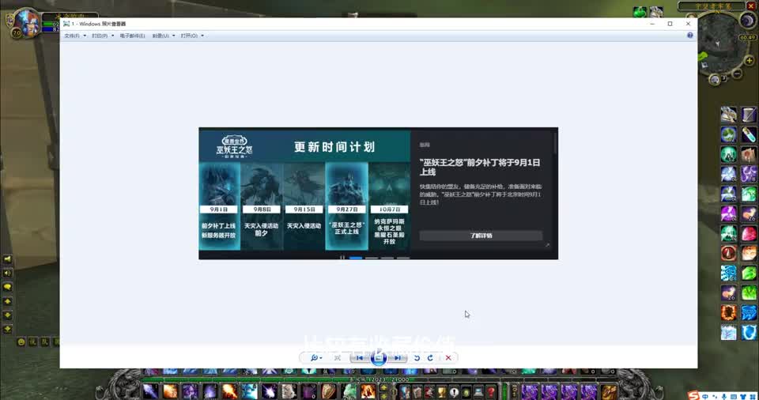Image resolution: width=759 pixels, height=400 pixels.
Task: Click the photo viewer window title icon
Action: 66,24
